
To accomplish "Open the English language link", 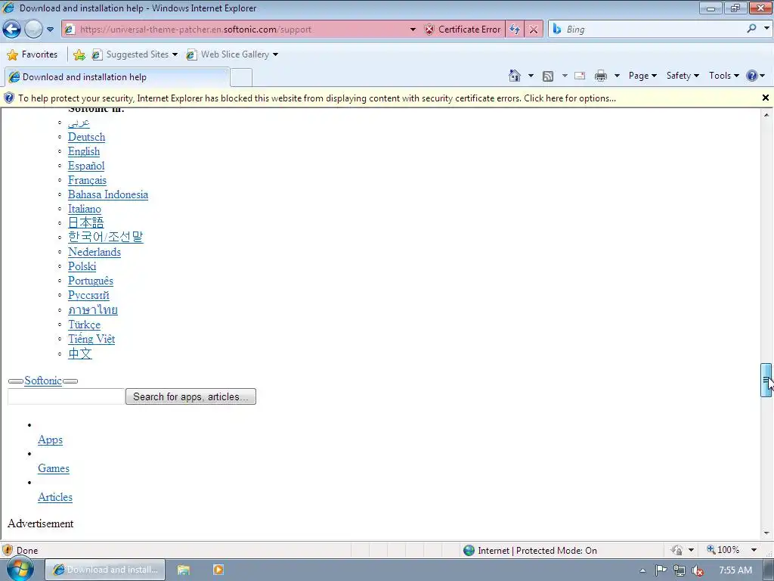I will tap(84, 151).
